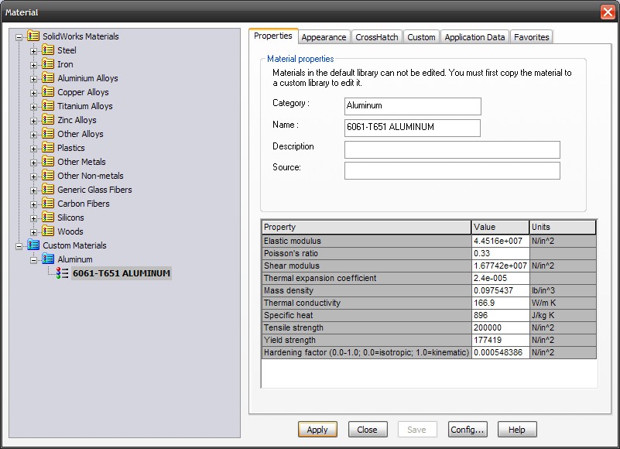The height and width of the screenshot is (449, 620).
Task: Click the Silicons folder icon
Action: 48,218
